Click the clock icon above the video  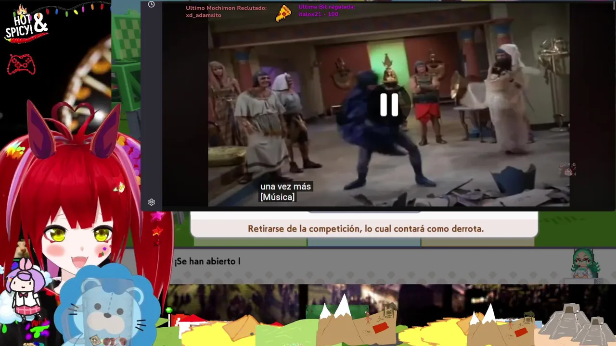(151, 4)
